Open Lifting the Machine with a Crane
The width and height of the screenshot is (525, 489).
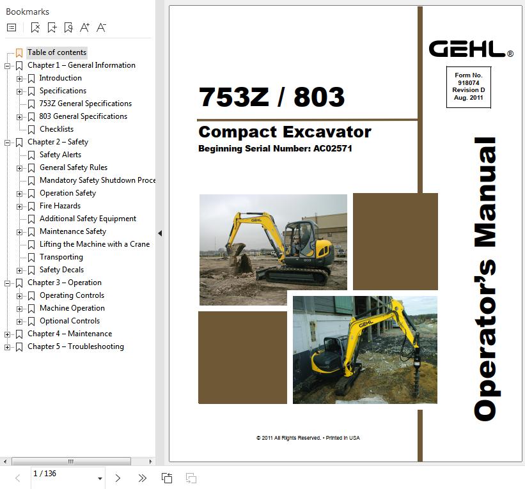[x=95, y=244]
